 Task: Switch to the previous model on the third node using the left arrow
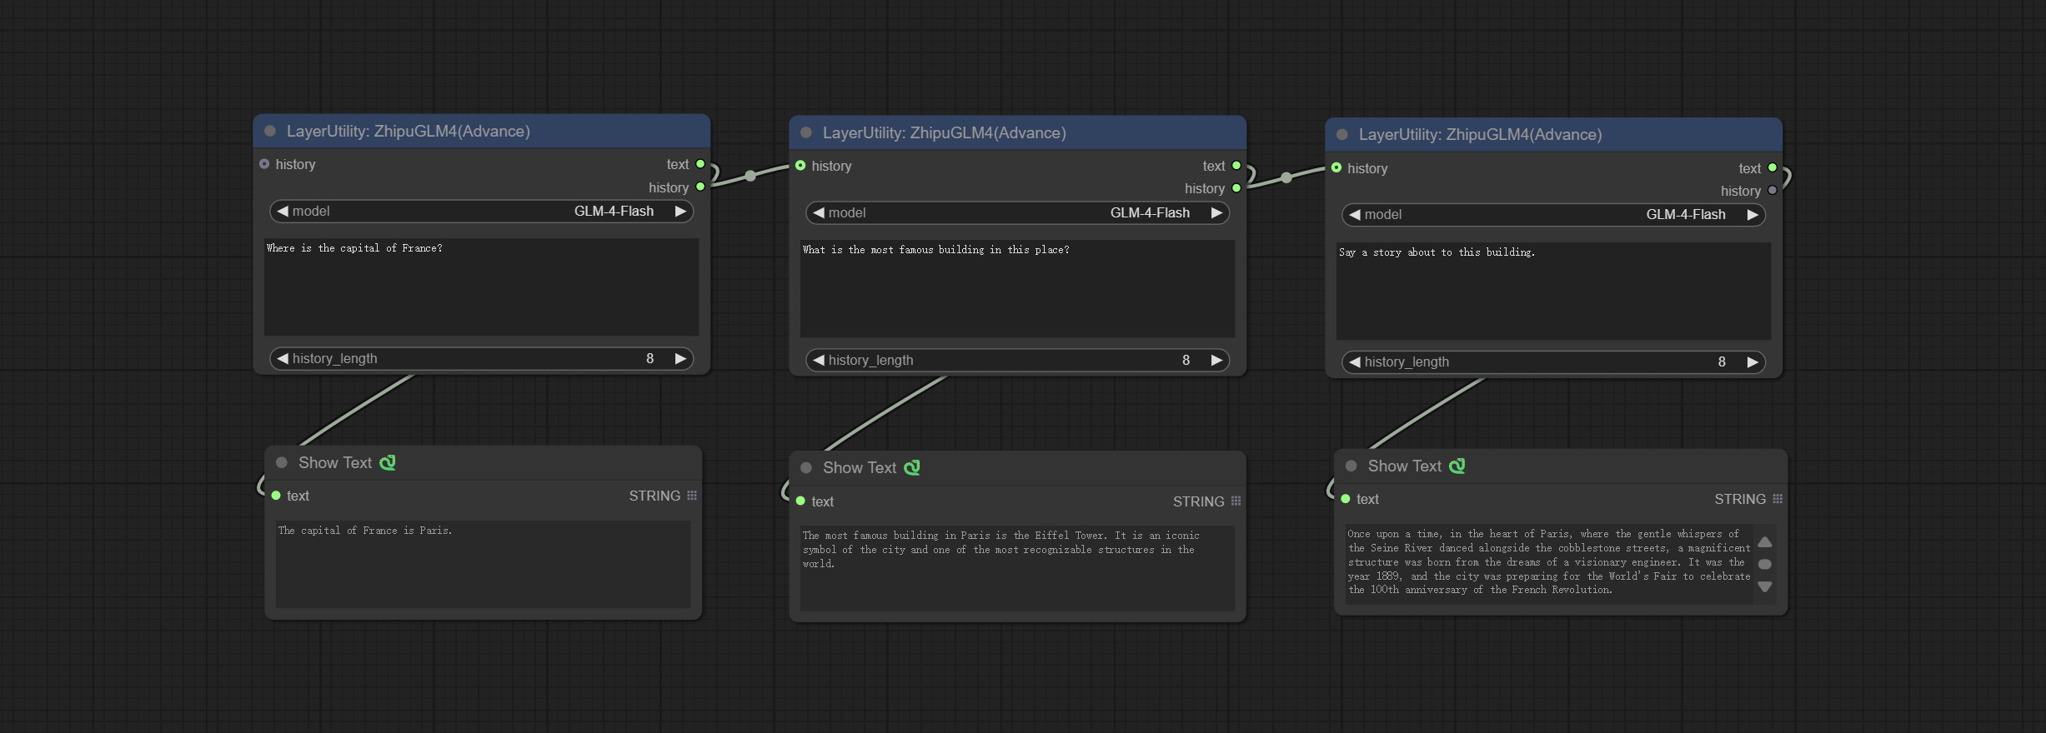point(1355,215)
